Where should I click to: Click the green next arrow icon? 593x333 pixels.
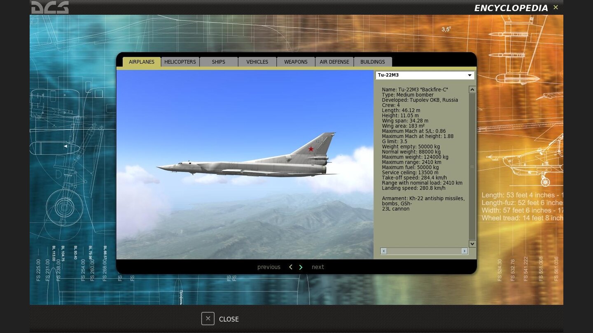(x=301, y=267)
